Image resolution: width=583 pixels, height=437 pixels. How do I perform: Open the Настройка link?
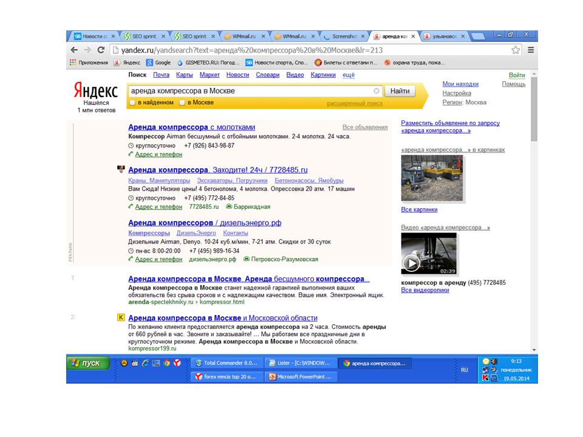(x=457, y=93)
